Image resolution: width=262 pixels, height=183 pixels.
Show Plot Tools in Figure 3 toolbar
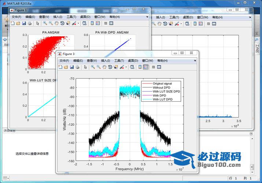pyautogui.click(x=159, y=67)
